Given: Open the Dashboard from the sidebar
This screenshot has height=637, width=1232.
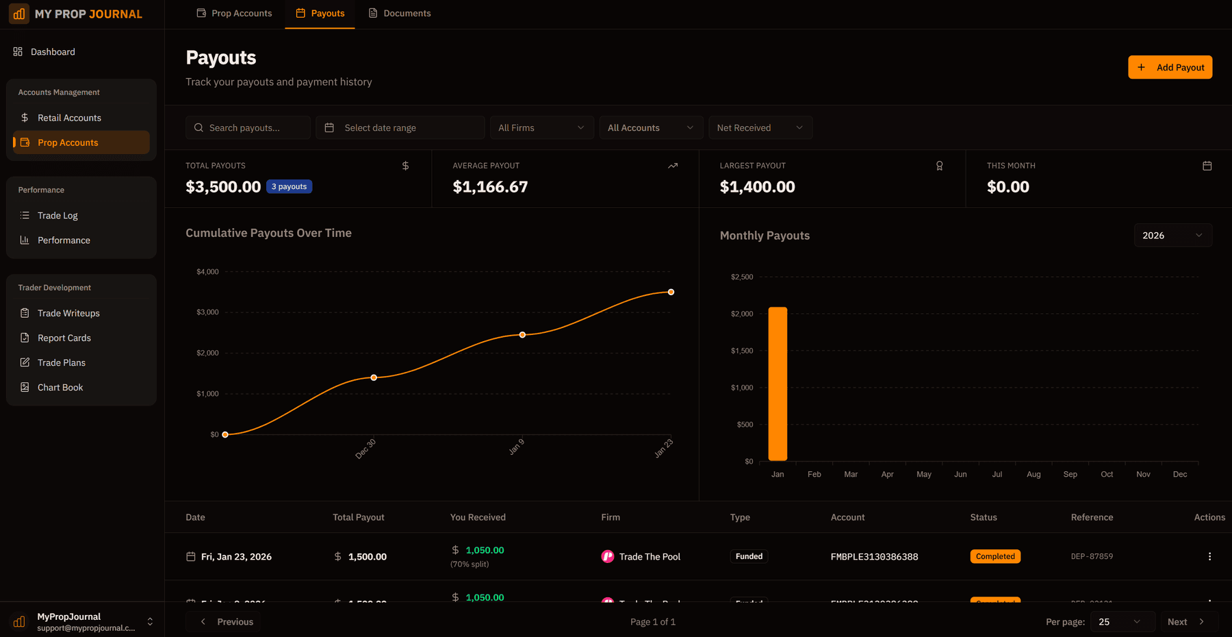Looking at the screenshot, I should (x=52, y=51).
